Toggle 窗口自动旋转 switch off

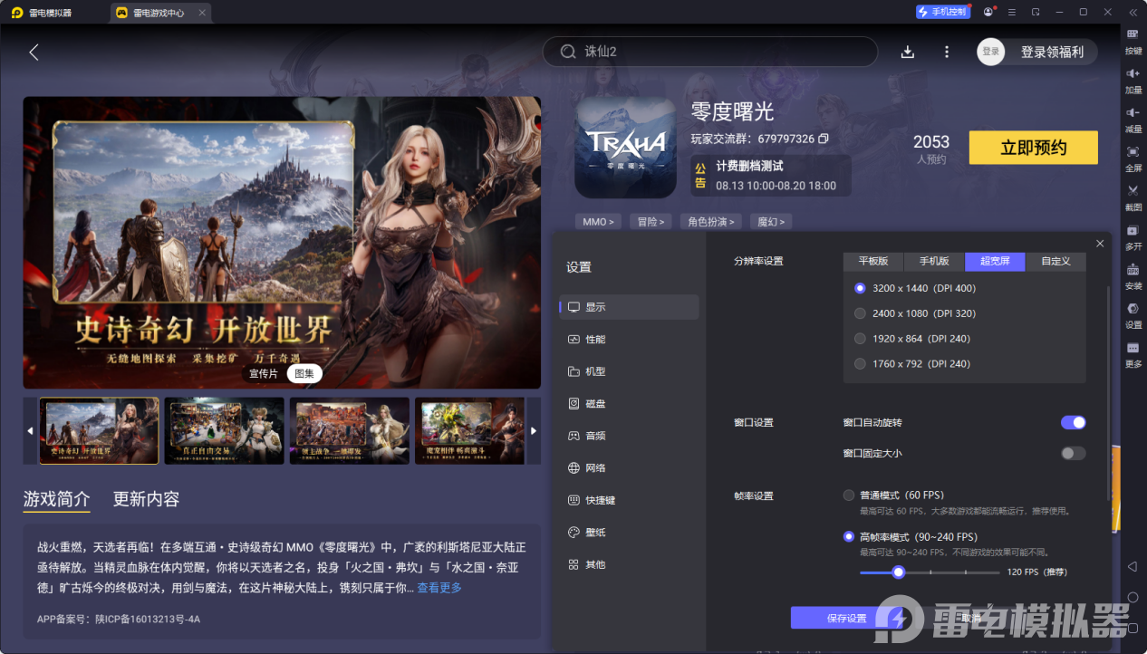coord(1073,422)
